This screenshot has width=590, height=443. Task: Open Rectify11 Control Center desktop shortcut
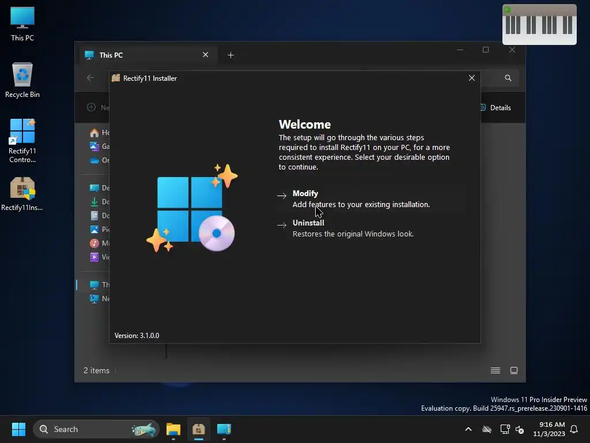coord(22,141)
